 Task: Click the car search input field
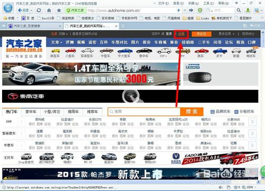click(144, 112)
